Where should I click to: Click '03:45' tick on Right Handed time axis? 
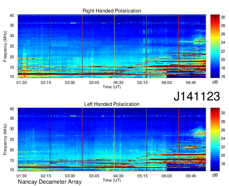[x=94, y=83]
